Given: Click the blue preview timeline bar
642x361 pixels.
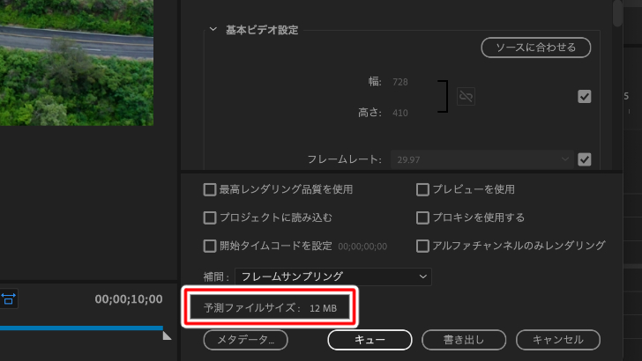Looking at the screenshot, I should [81, 328].
